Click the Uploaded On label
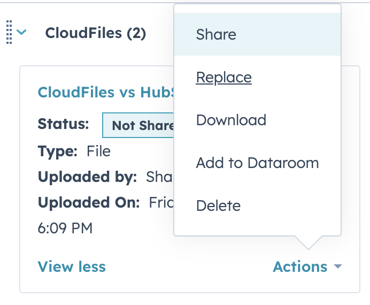 (89, 202)
